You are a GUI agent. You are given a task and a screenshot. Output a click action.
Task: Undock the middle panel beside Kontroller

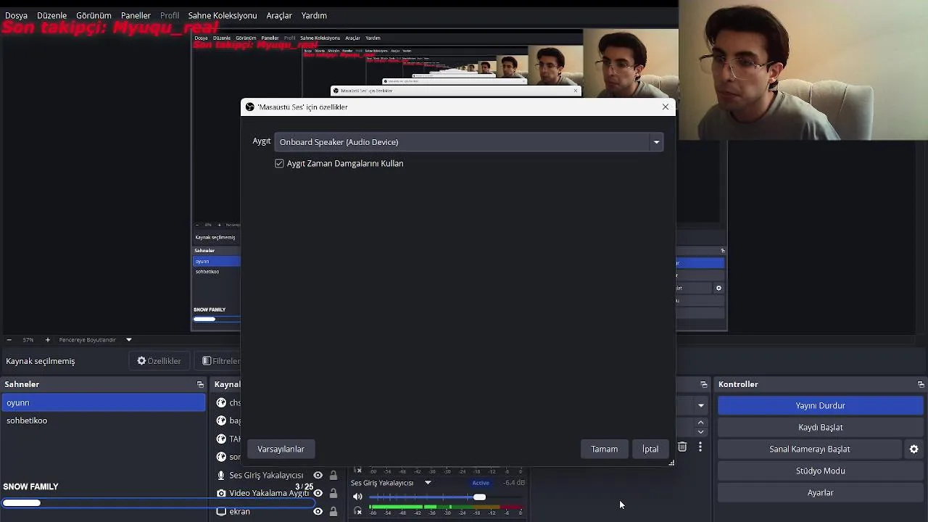(x=703, y=384)
